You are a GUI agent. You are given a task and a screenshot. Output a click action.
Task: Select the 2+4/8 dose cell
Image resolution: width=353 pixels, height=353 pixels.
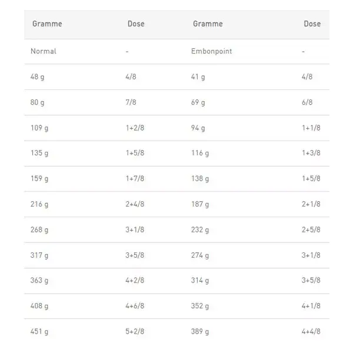(135, 204)
